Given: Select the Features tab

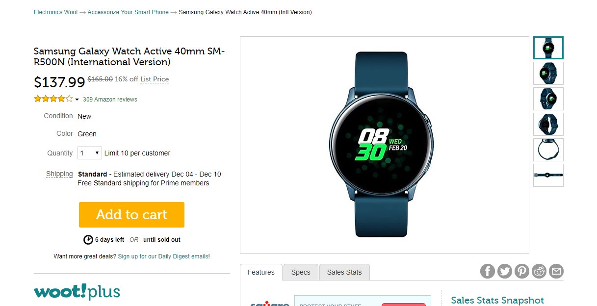Looking at the screenshot, I should [x=261, y=272].
